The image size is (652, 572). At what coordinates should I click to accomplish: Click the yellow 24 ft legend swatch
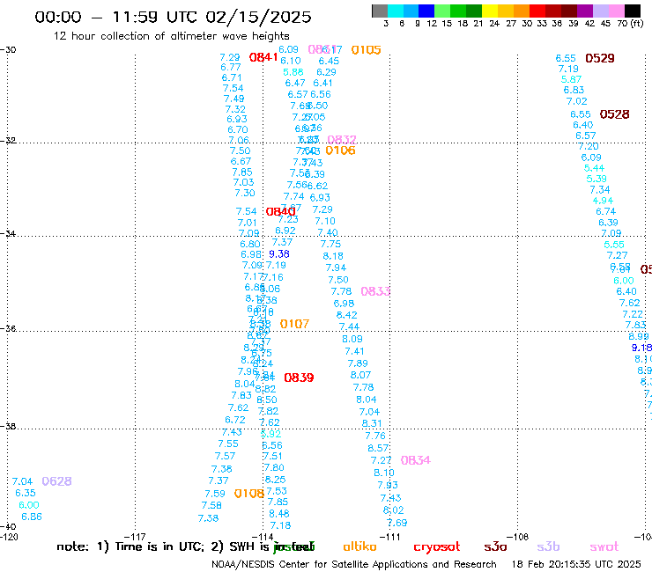[490, 11]
